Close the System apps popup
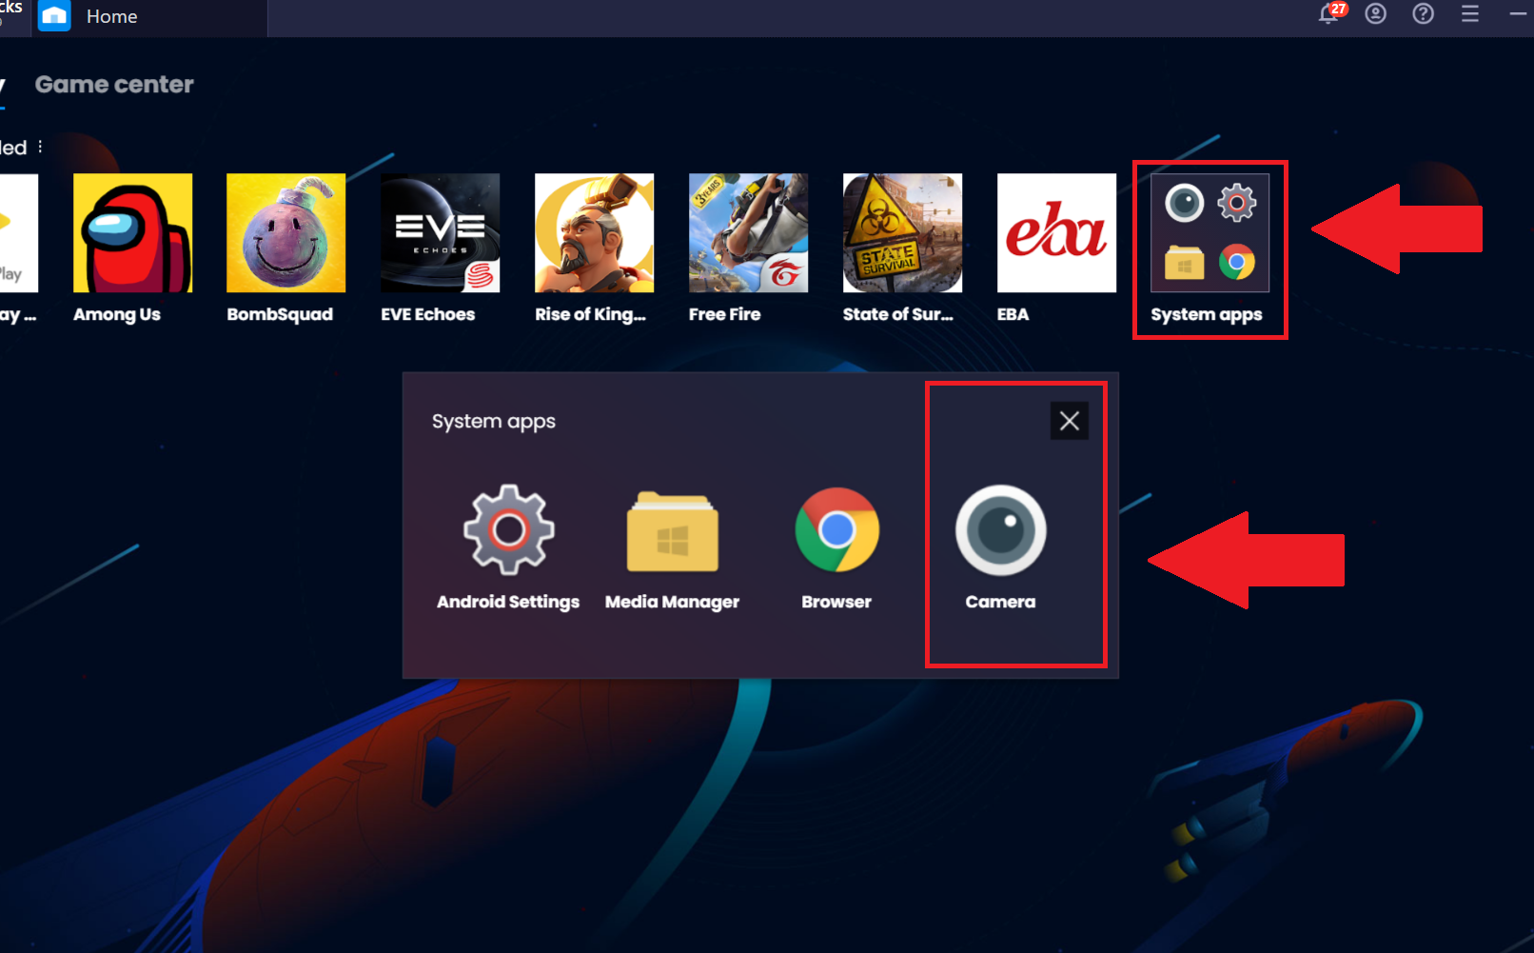Image resolution: width=1534 pixels, height=953 pixels. pos(1070,421)
